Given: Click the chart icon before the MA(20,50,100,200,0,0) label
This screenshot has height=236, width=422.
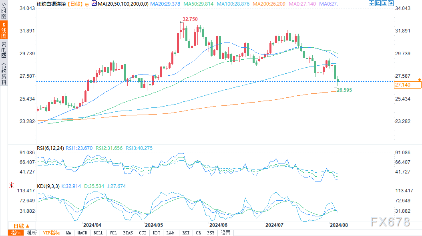Looking at the screenshot, I should (94, 4).
